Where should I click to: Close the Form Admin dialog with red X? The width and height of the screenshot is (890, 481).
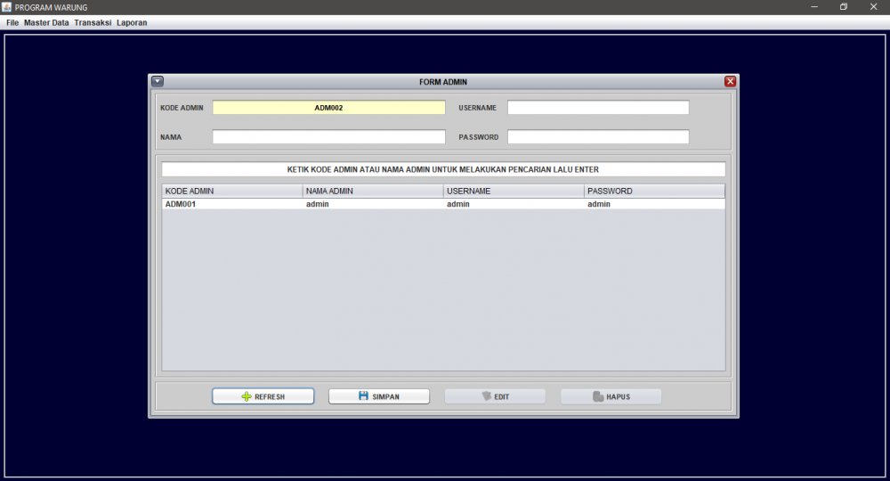tap(730, 81)
